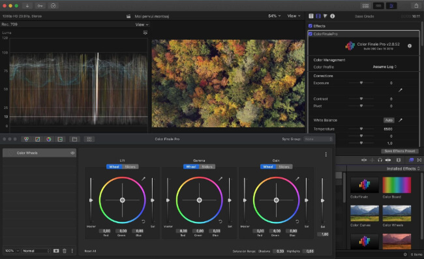
Task: Switch Gamma control to Sliders mode
Action: coord(207,167)
